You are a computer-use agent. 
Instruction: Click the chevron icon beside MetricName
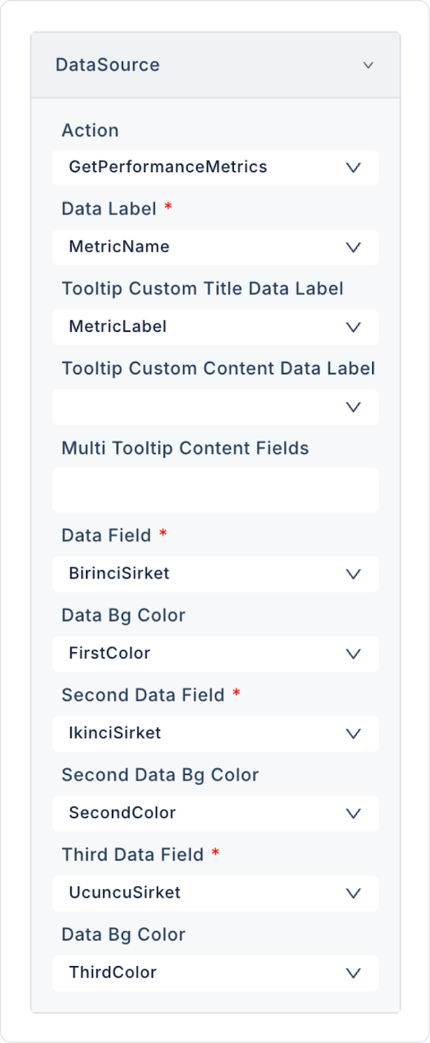tap(353, 247)
